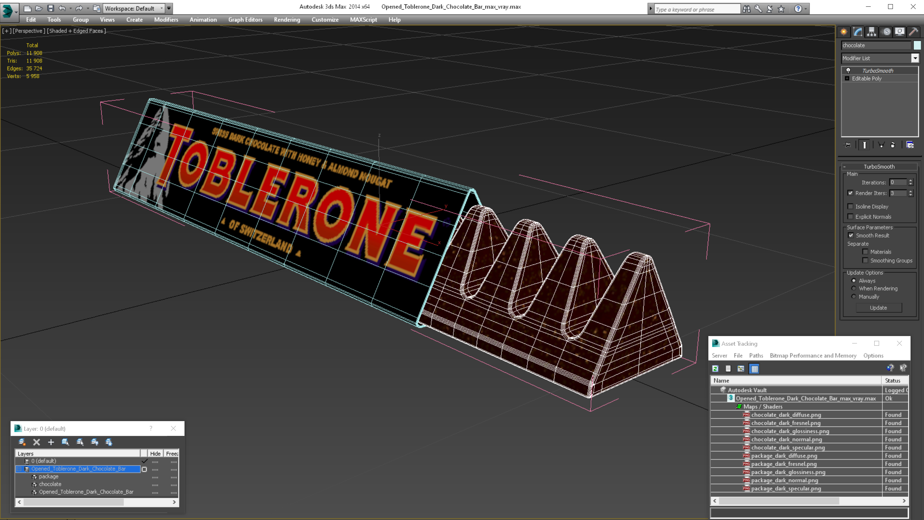Screen dimensions: 924x520
Task: Click the star Favorites icon
Action: pyautogui.click(x=781, y=9)
